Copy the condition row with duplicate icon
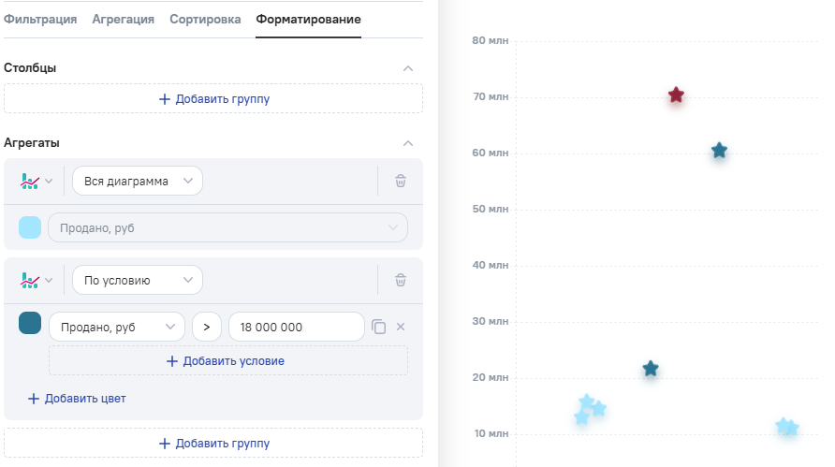 tap(378, 327)
